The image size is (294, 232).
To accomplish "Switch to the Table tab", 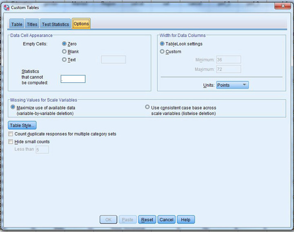I will click(x=17, y=24).
